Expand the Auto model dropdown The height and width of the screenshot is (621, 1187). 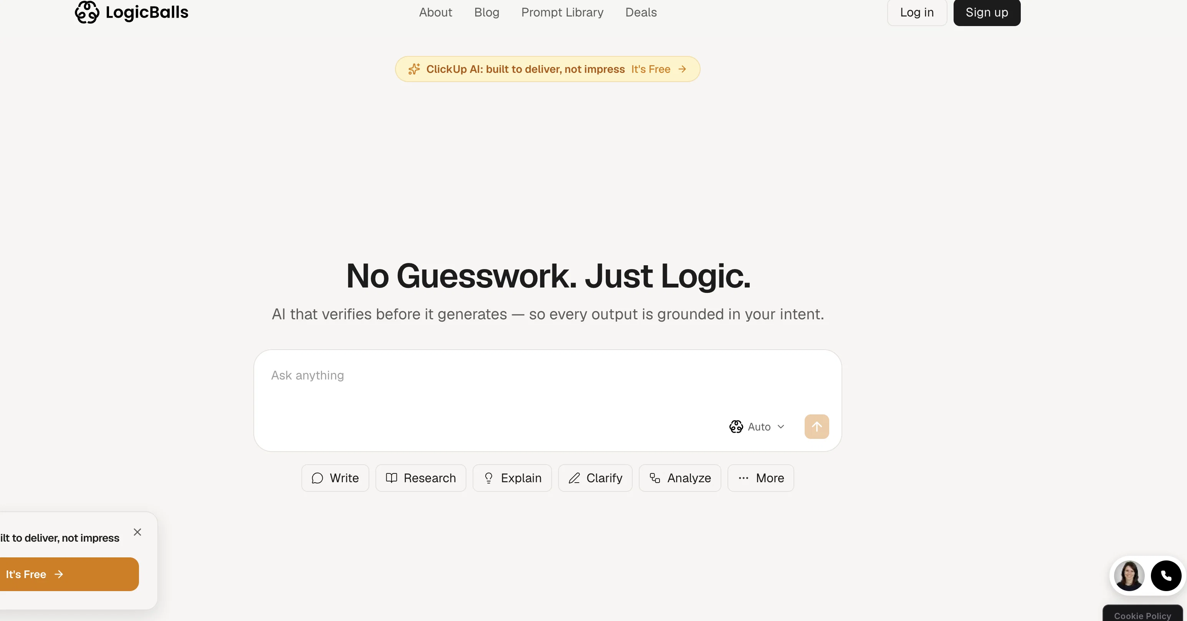757,427
